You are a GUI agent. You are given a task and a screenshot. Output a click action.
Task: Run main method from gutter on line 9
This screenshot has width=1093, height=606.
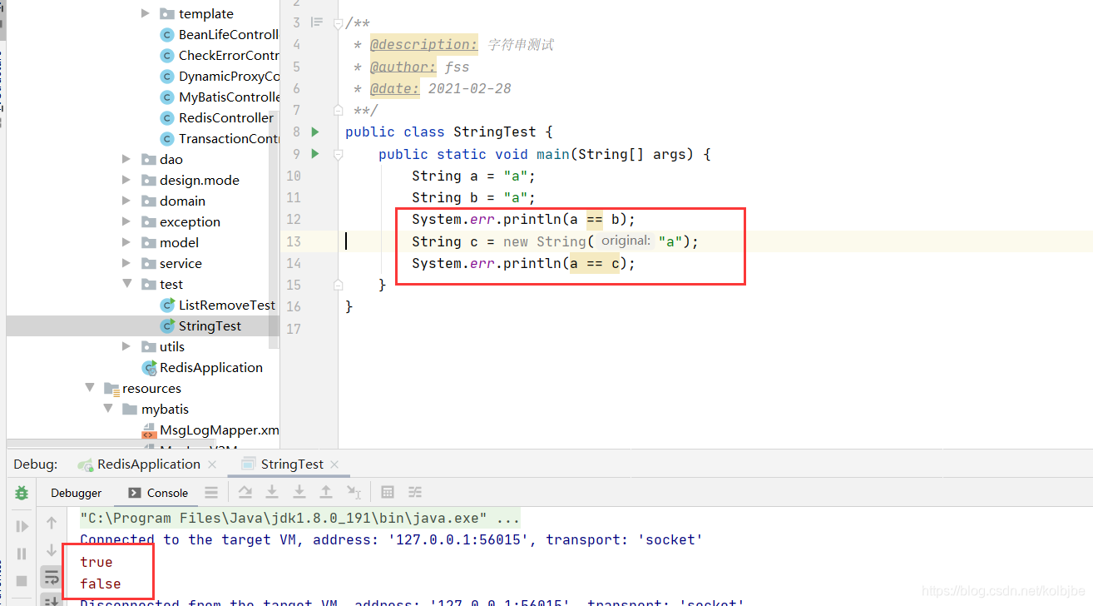point(315,153)
